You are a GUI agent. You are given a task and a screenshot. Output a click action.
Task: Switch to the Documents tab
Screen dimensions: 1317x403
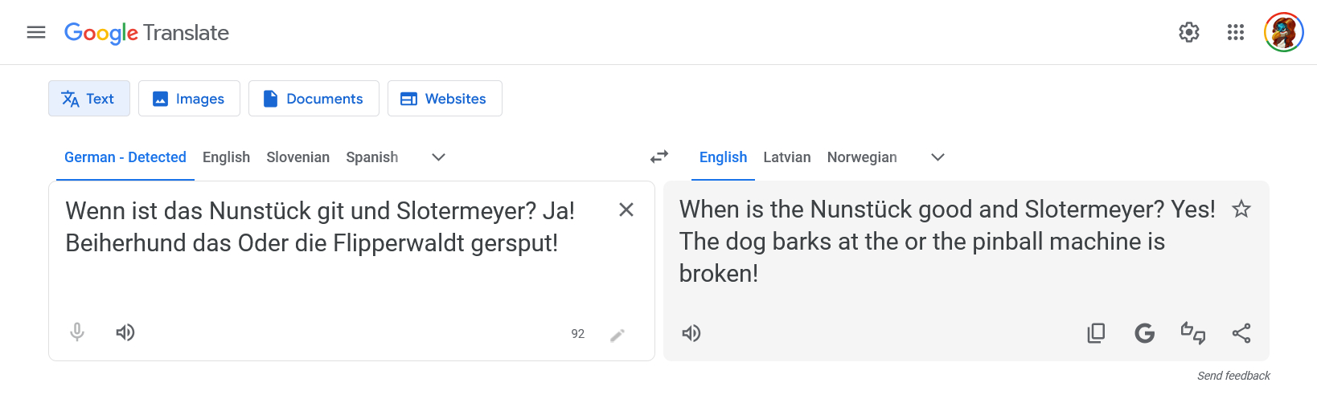click(314, 99)
